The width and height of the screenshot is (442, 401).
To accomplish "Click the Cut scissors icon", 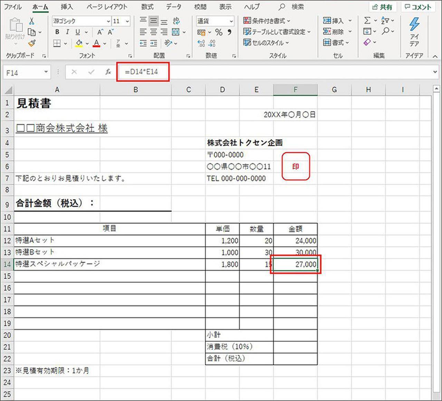I will 32,21.
